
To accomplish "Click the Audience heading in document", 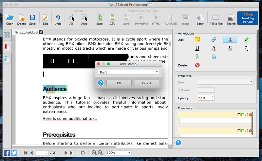I will pos(55,89).
